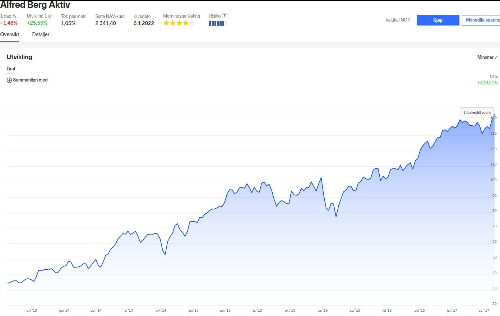The height and width of the screenshot is (316, 500).
Task: Click the 70 y-axis value
Action: pos(495,226)
